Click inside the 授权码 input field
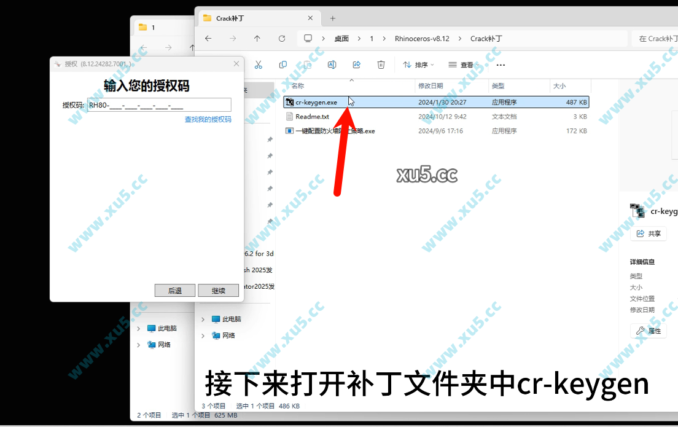The height and width of the screenshot is (427, 678). (158, 104)
